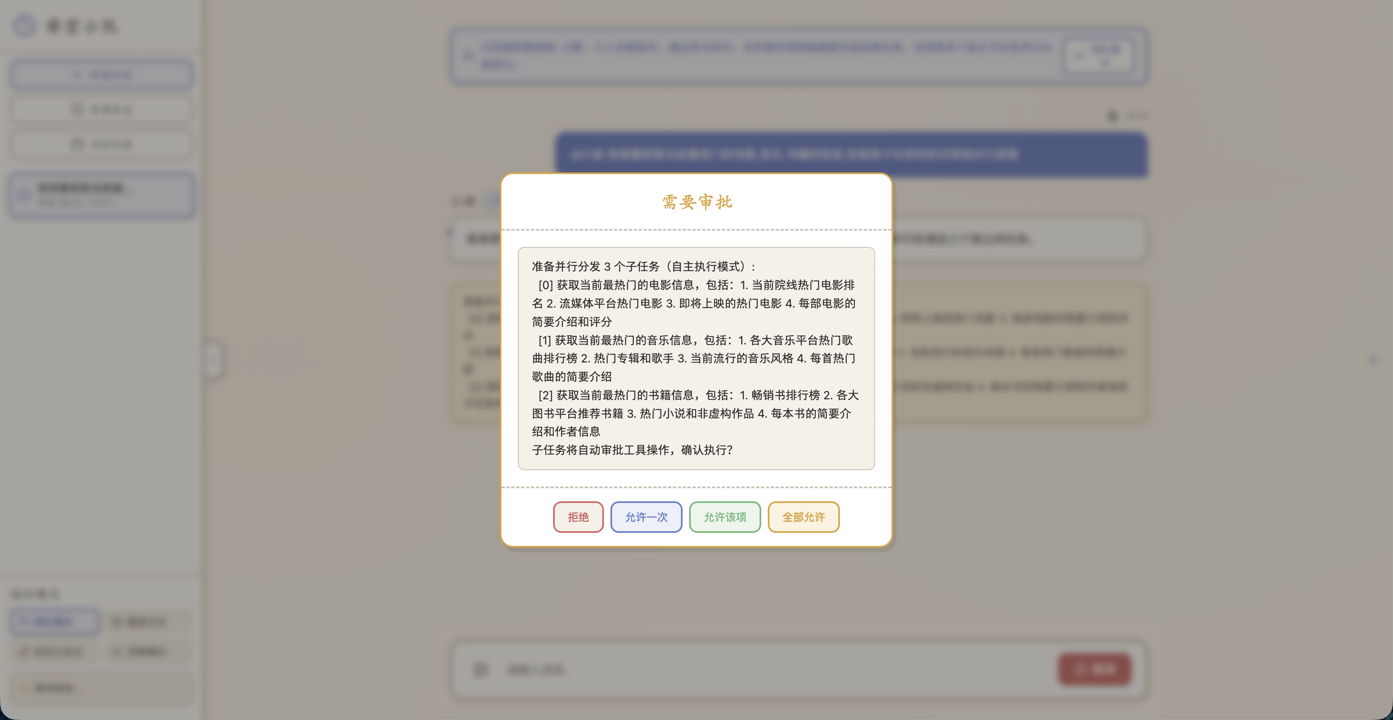
Task: Click the red send icon at bottom right
Action: 1094,670
